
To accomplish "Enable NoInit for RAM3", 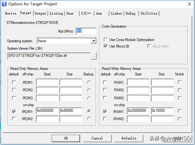I will (180, 98).
